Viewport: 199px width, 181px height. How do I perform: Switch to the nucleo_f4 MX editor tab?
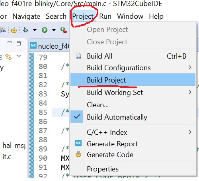click(x=50, y=46)
